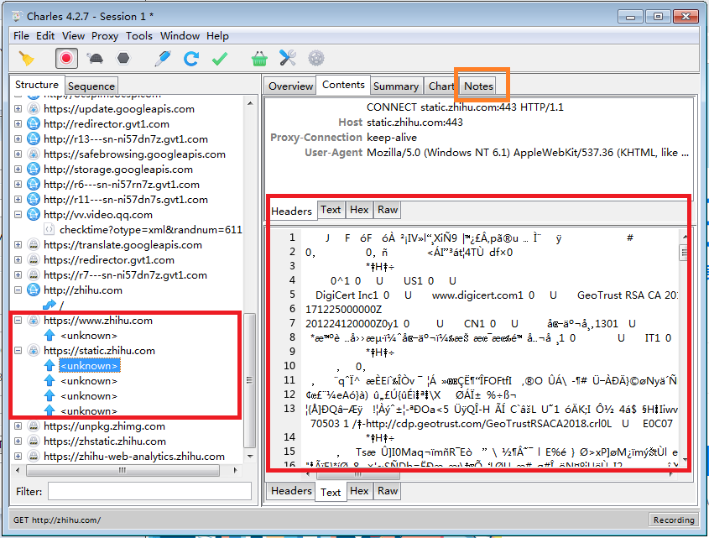Click globe icon for http://r11---sn-ni57dn7s.gvt1.com

[34, 199]
